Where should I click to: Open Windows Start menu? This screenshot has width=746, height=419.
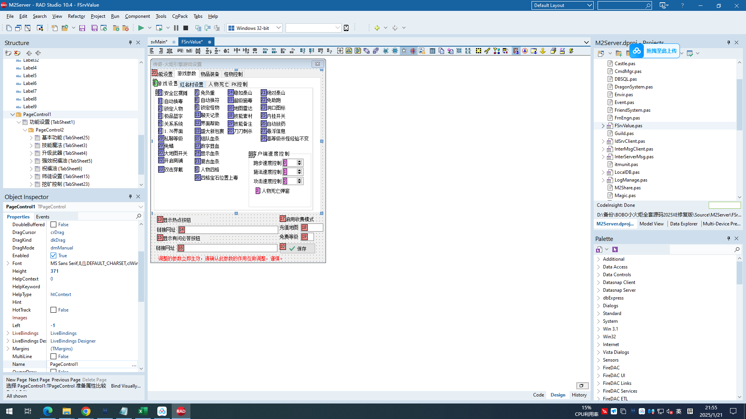tap(9, 411)
